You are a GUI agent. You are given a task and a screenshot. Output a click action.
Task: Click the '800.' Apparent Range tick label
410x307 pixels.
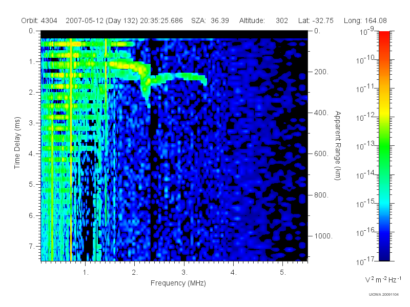(321, 195)
